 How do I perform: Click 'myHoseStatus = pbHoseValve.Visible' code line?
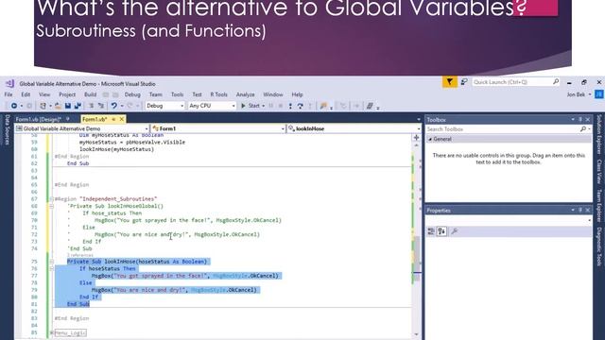pyautogui.click(x=132, y=143)
